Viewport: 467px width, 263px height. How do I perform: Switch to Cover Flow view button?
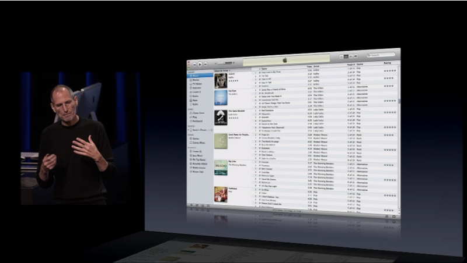tap(355, 56)
